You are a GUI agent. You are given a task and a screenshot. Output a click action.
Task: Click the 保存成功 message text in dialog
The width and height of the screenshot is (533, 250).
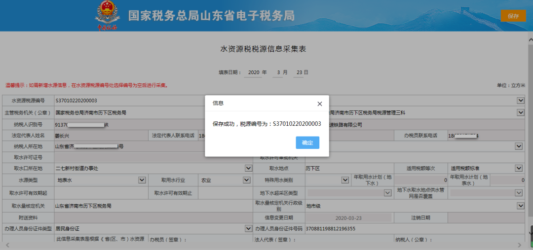click(x=267, y=124)
